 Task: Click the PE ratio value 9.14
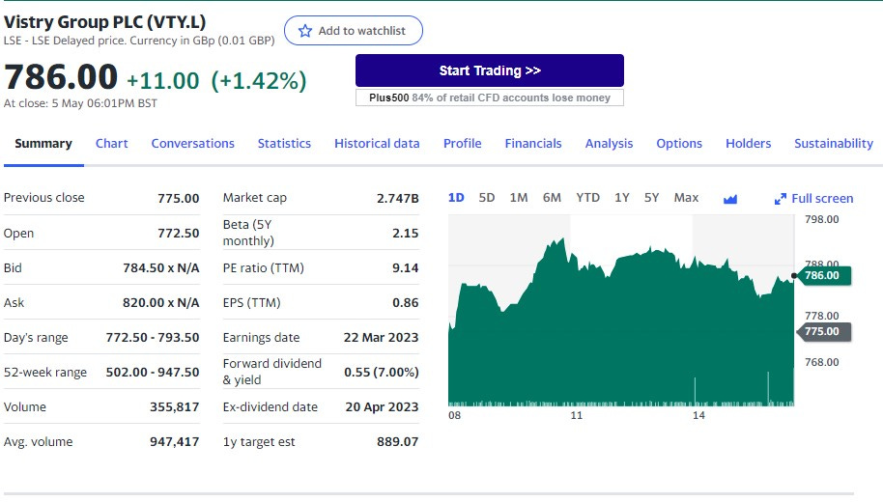(406, 267)
